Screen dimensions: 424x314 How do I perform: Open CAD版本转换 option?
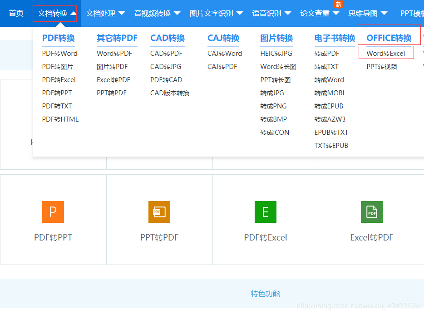[x=170, y=93]
